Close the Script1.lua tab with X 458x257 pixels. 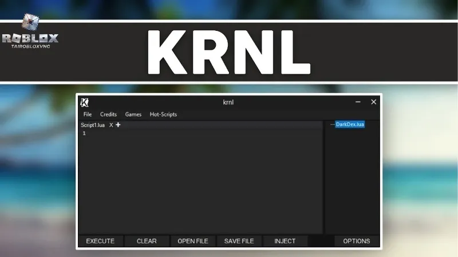click(x=111, y=125)
